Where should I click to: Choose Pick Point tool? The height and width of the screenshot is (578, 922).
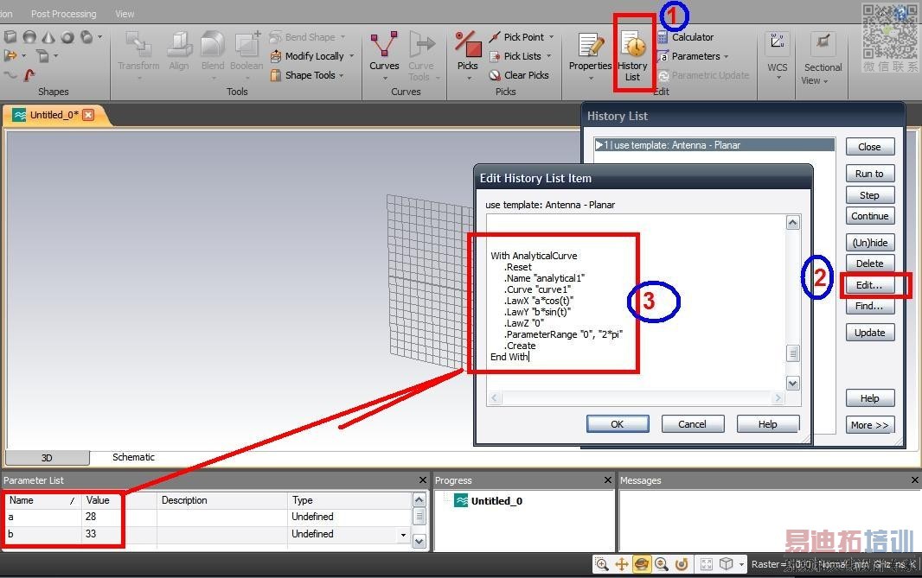pos(517,37)
